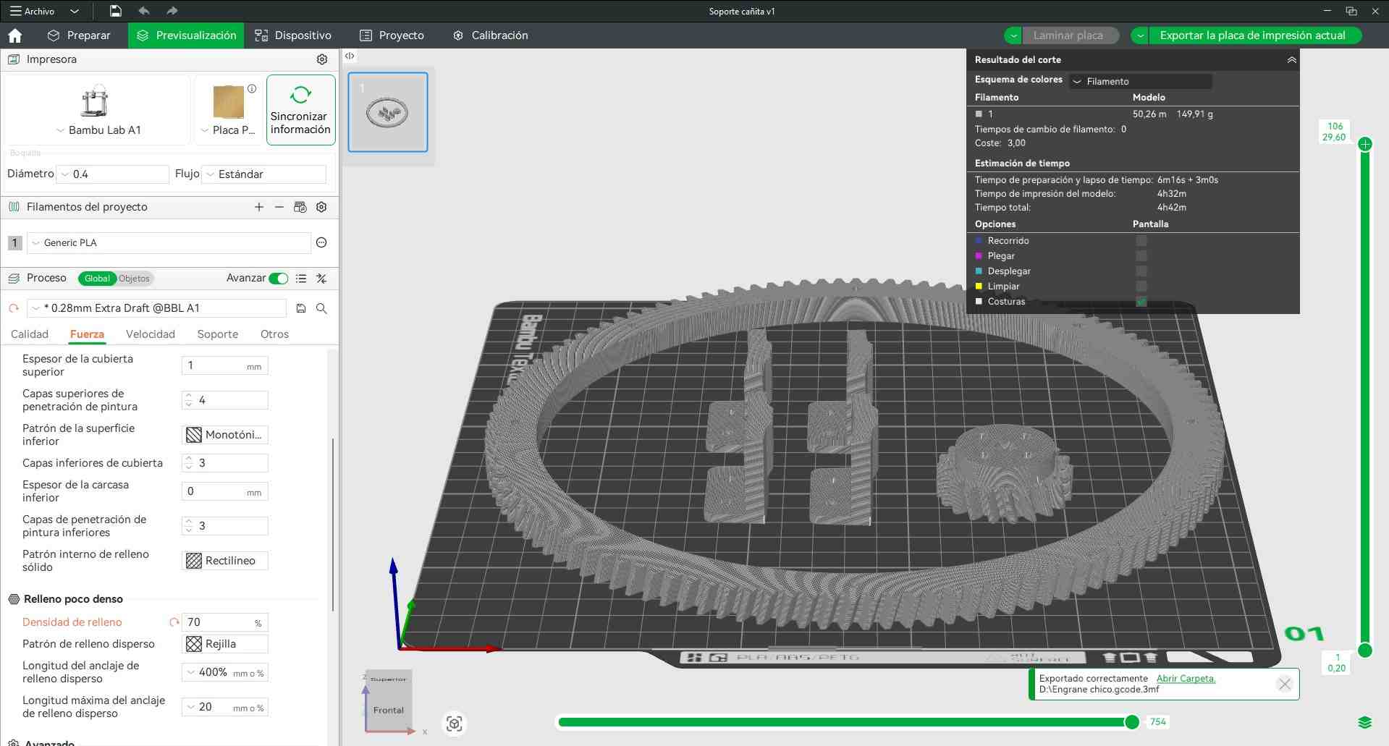Select plate 1 thumbnail
Image resolution: width=1389 pixels, height=746 pixels.
click(x=388, y=112)
